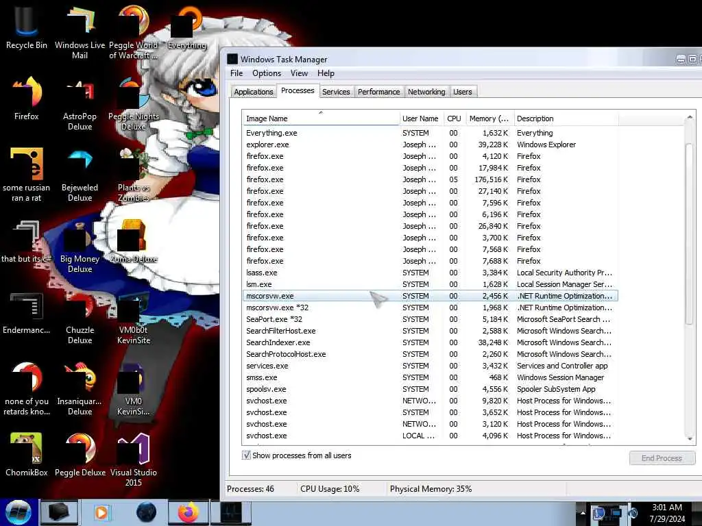
Task: Select the Visual Studio 2015 icon
Action: [x=133, y=460]
